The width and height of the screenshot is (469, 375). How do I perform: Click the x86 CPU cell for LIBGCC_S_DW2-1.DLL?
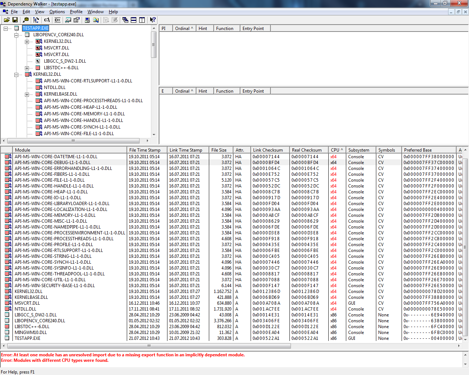pos(333,315)
